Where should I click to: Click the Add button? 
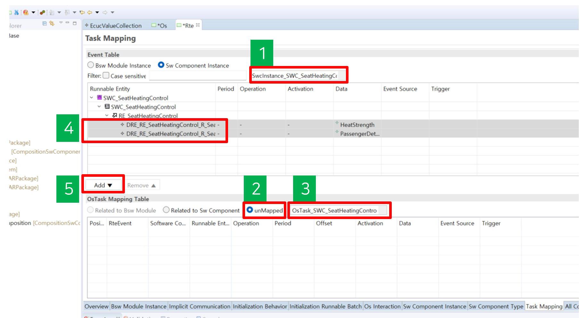click(103, 185)
